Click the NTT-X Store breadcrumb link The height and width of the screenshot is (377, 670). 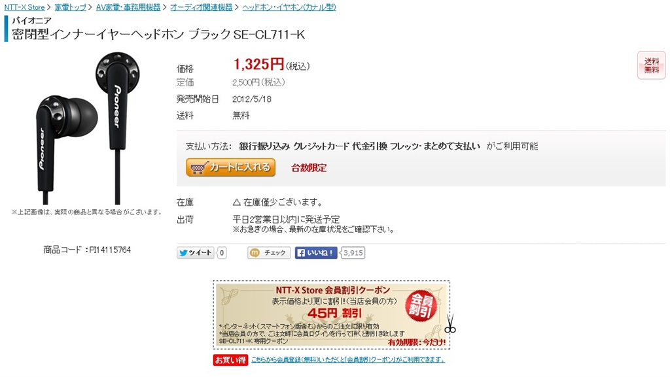pyautogui.click(x=24, y=7)
